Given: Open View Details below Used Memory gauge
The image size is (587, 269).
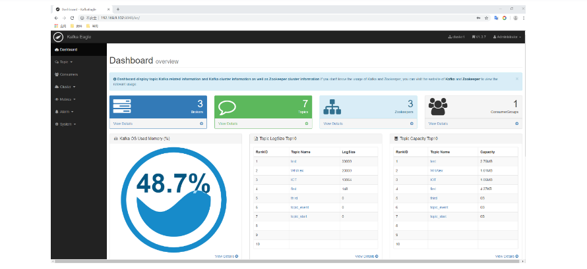Looking at the screenshot, I should (226, 257).
